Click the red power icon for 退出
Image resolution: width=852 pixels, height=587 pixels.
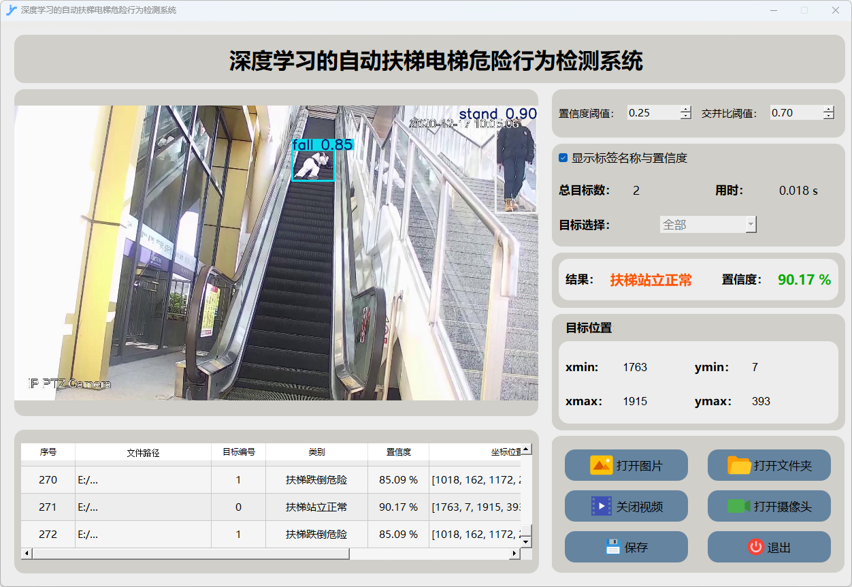point(755,547)
